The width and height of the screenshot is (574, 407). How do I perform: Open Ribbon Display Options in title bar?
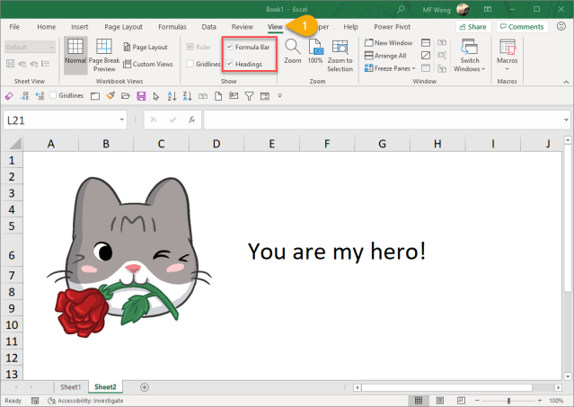(x=488, y=9)
